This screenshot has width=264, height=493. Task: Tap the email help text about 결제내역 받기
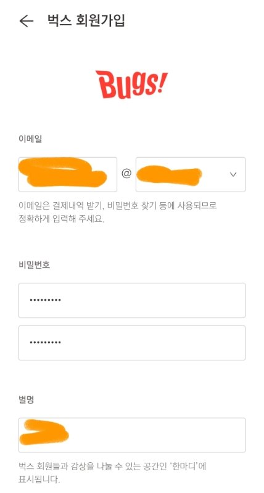click(118, 206)
